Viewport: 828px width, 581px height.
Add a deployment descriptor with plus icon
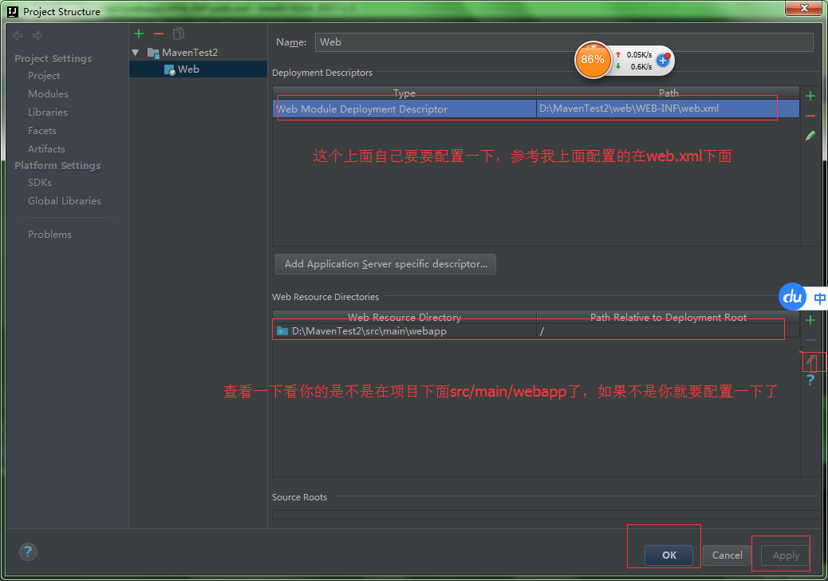tap(810, 96)
